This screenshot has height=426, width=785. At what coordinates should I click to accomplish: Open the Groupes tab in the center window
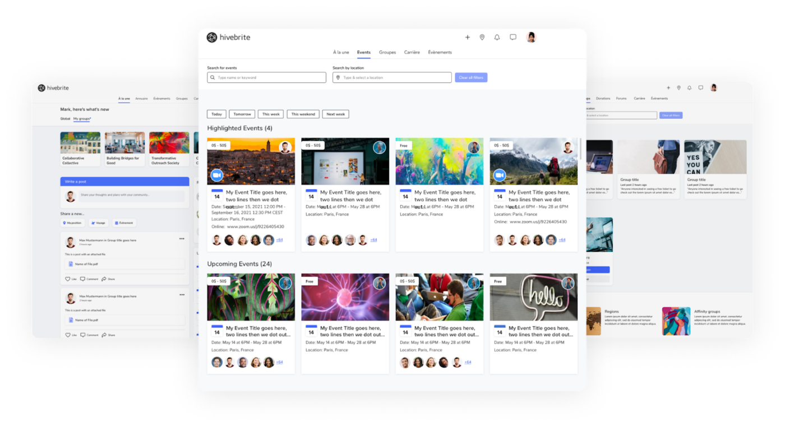(x=387, y=53)
